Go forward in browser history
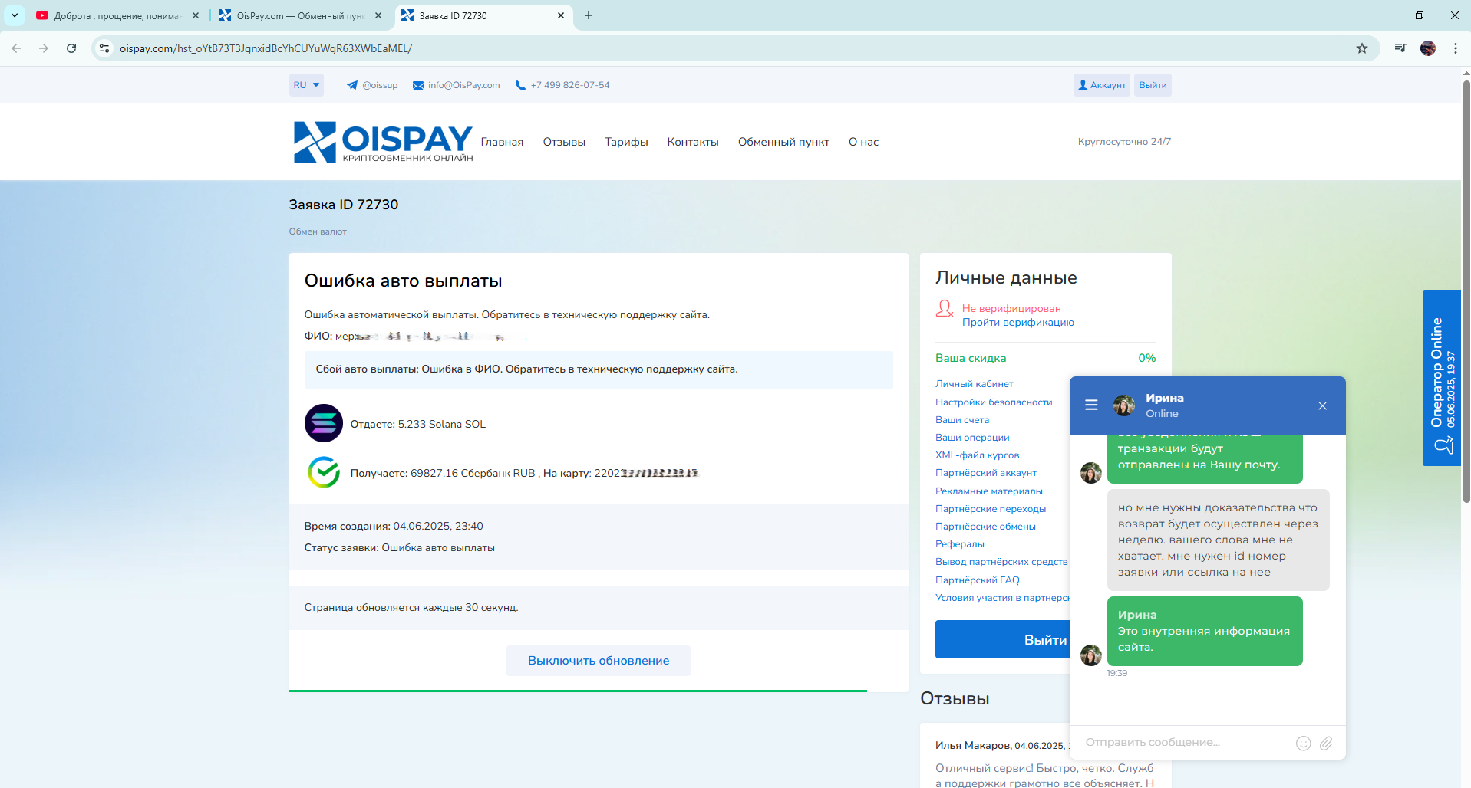This screenshot has height=788, width=1471. (x=44, y=48)
